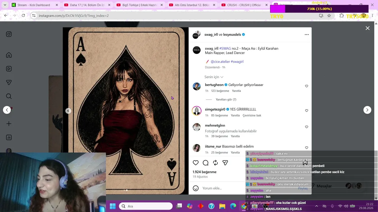Reload the page in the browser
The width and height of the screenshot is (378, 212).
[23, 16]
